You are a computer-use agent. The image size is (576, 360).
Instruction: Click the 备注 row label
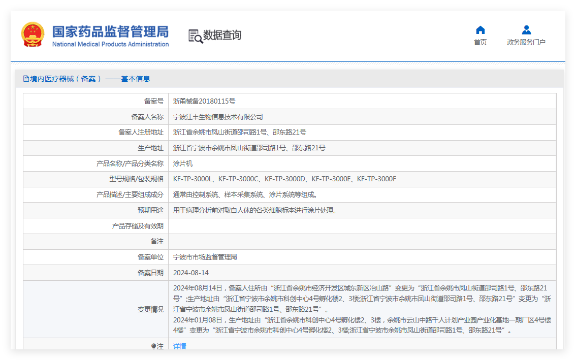(x=157, y=241)
